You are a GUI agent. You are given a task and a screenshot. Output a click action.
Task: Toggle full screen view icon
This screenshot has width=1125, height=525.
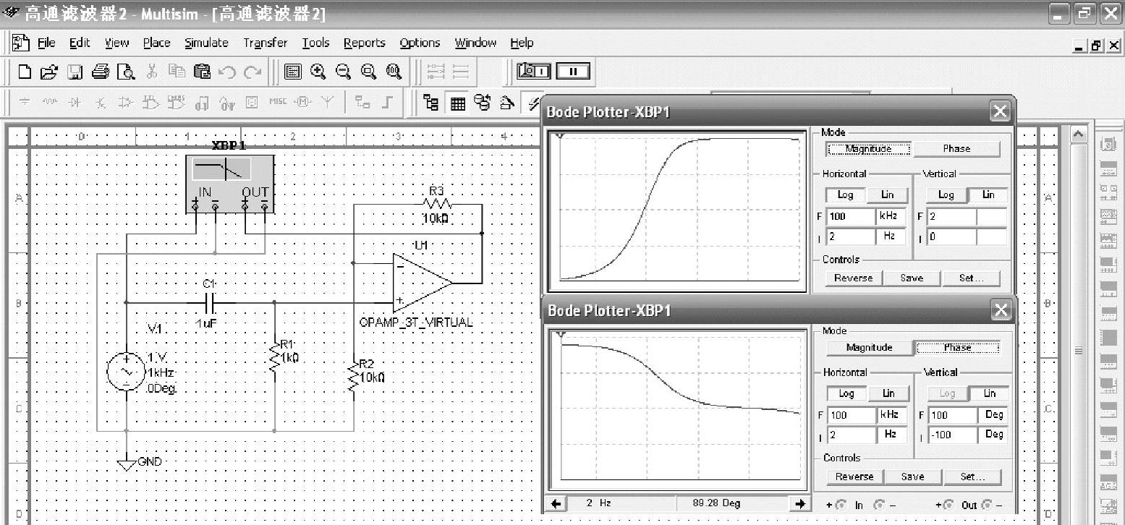[x=293, y=71]
